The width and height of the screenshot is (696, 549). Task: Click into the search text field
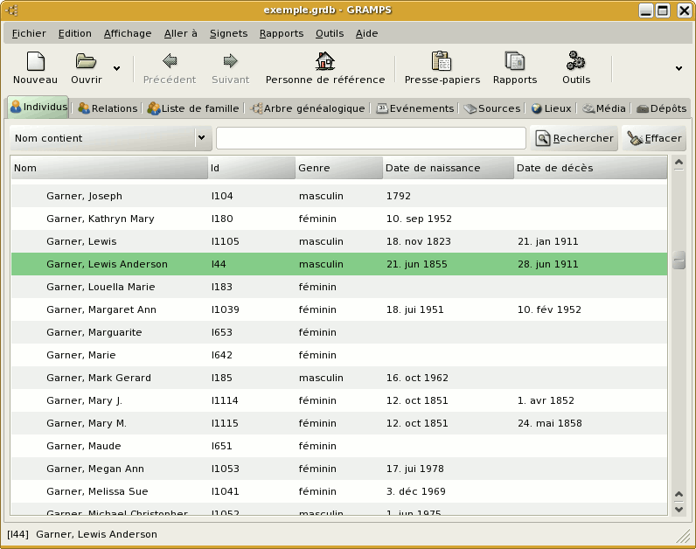(371, 138)
